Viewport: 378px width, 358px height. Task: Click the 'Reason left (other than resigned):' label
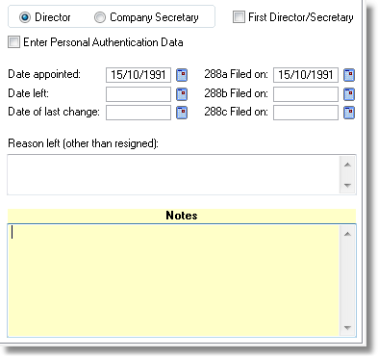[83, 143]
